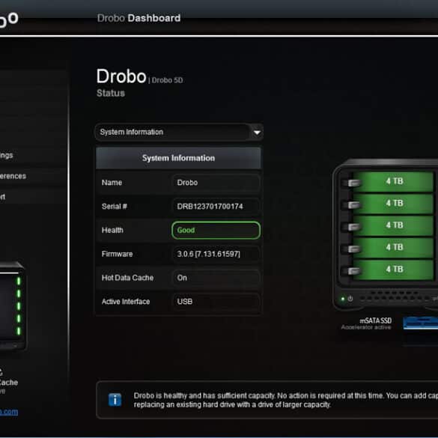This screenshot has height=438, width=438.
Task: Open the System Information dropdown
Action: coord(179,132)
